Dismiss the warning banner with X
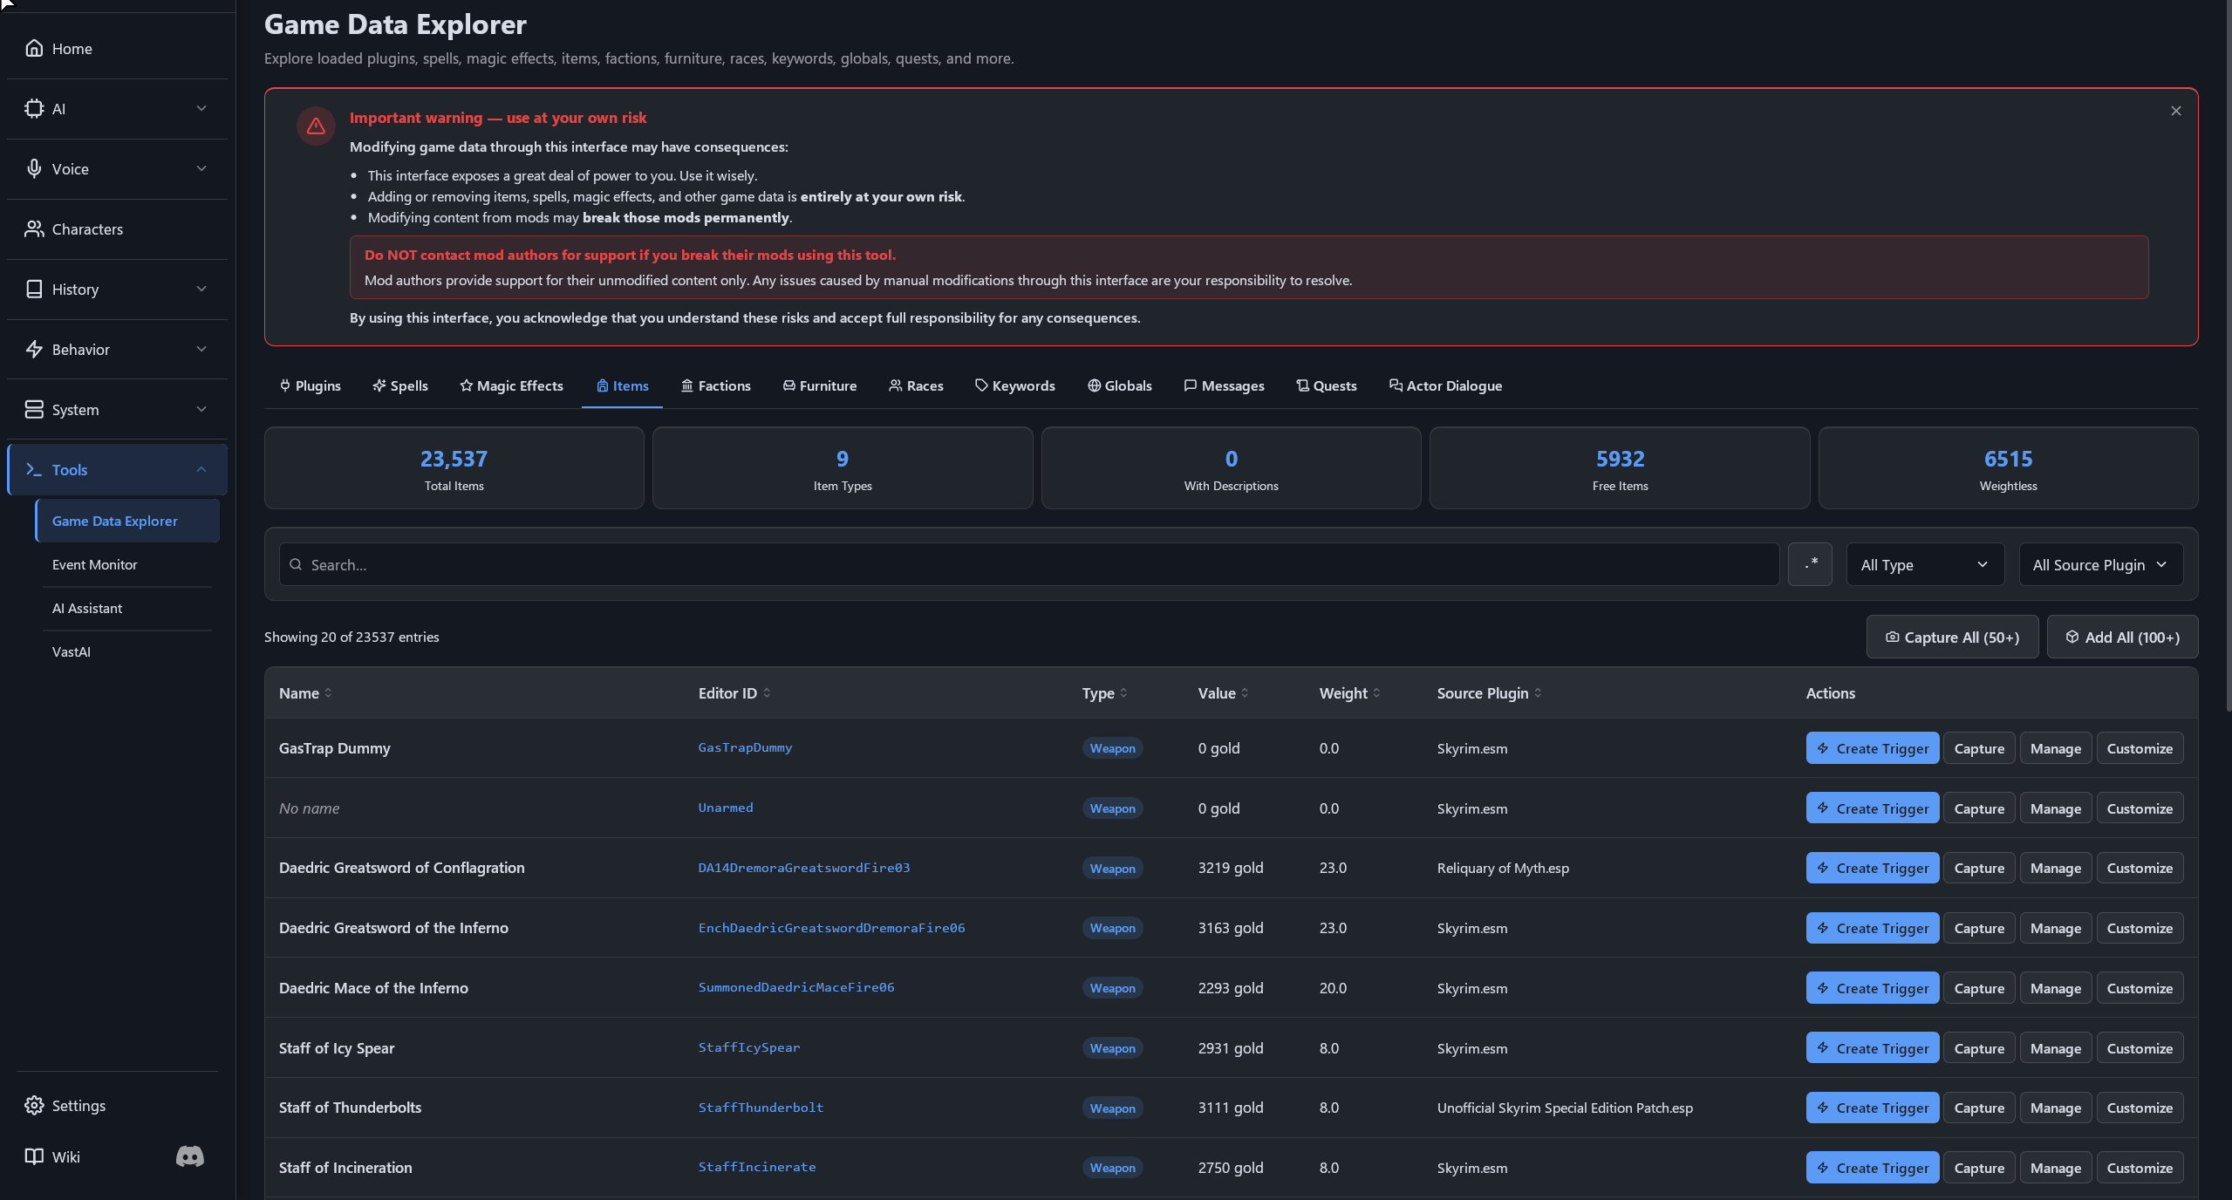This screenshot has height=1200, width=2232. pyautogui.click(x=2175, y=111)
